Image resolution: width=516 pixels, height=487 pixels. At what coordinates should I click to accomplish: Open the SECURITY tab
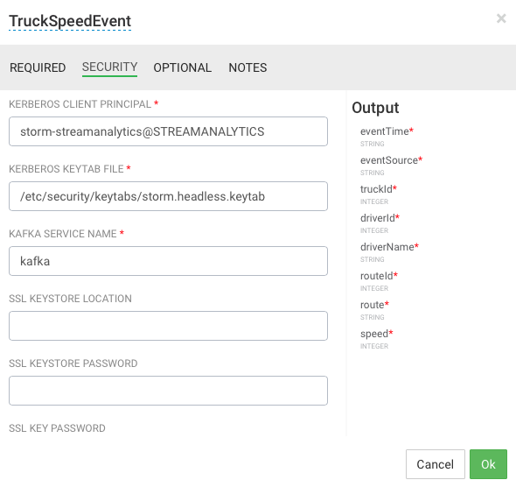click(109, 67)
